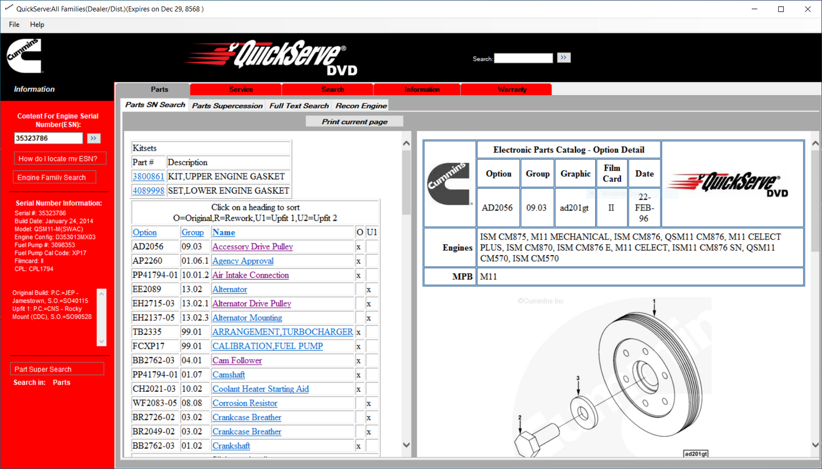Open Camshaft link
The height and width of the screenshot is (469, 822).
point(229,375)
